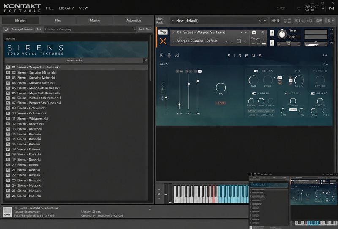
Task: Toggle the HIPASS filter switch
Action: click(x=313, y=93)
